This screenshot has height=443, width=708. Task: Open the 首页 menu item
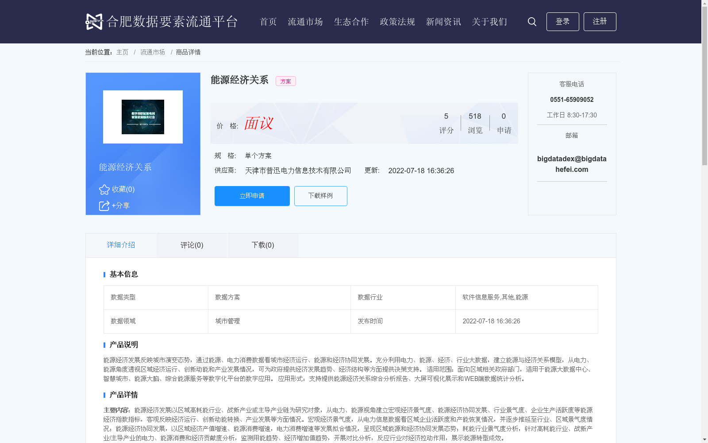pos(268,22)
